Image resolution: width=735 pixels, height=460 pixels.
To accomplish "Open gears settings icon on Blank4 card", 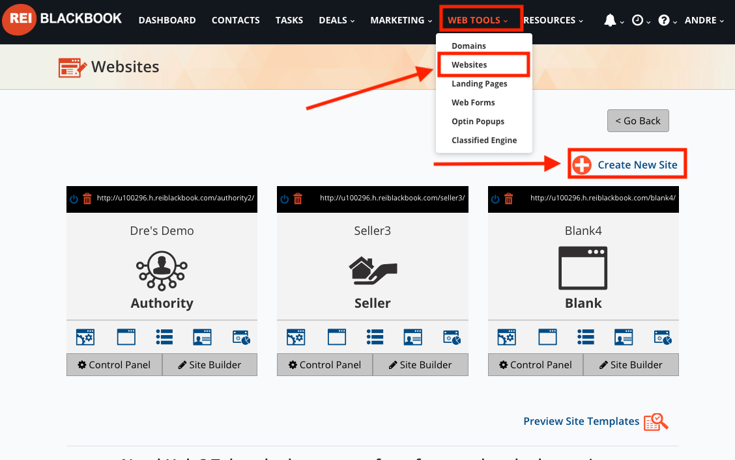I will click(x=507, y=337).
